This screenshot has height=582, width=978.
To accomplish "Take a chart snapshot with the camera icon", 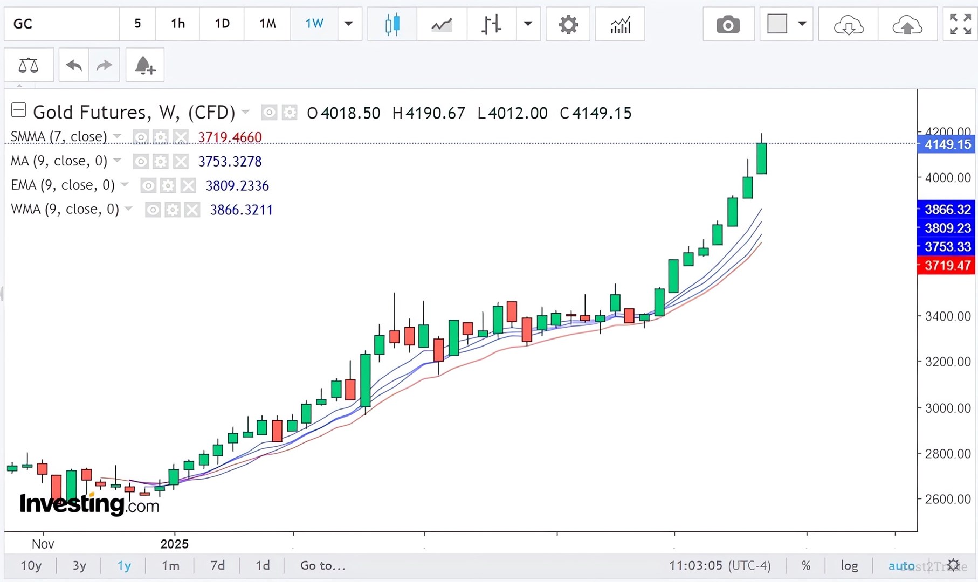I will click(x=728, y=24).
